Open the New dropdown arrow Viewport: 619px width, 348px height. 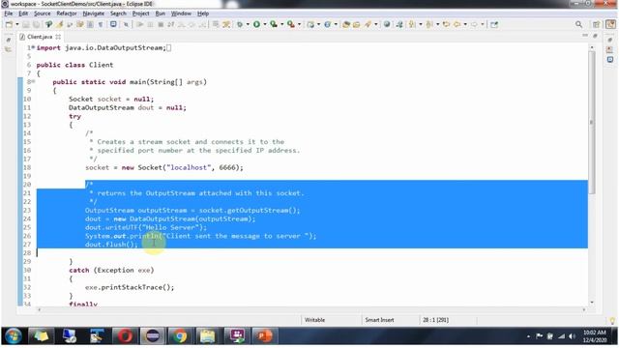click(17, 24)
